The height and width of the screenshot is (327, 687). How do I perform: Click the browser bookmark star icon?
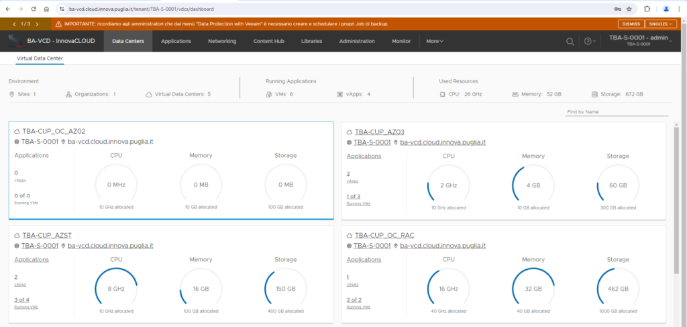tap(629, 9)
